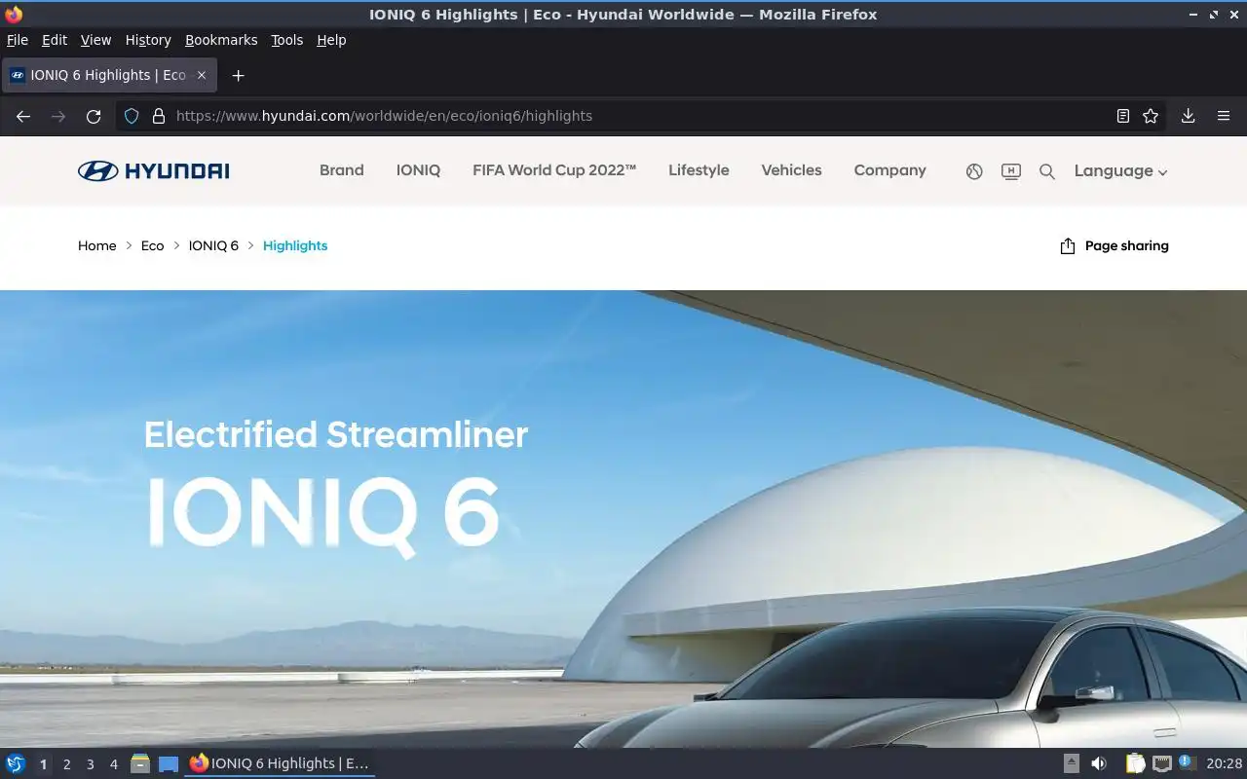Click the padlock site info icon
1247x779 pixels.
159,116
